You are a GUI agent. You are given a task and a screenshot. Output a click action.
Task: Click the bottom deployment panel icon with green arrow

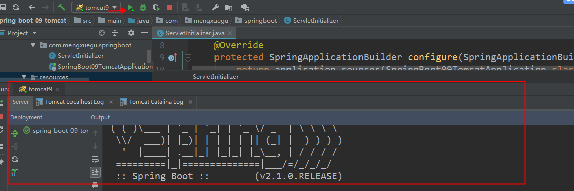point(15,172)
